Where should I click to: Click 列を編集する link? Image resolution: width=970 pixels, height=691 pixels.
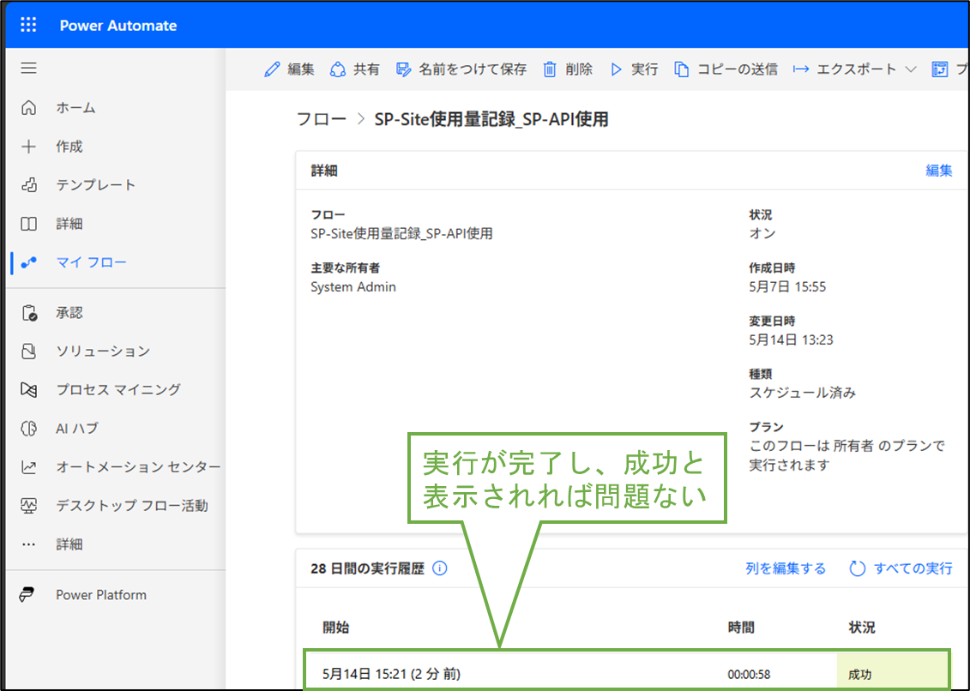tap(786, 568)
